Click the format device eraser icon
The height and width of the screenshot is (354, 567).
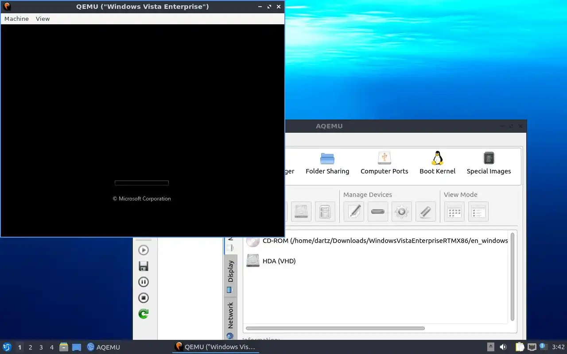click(426, 212)
